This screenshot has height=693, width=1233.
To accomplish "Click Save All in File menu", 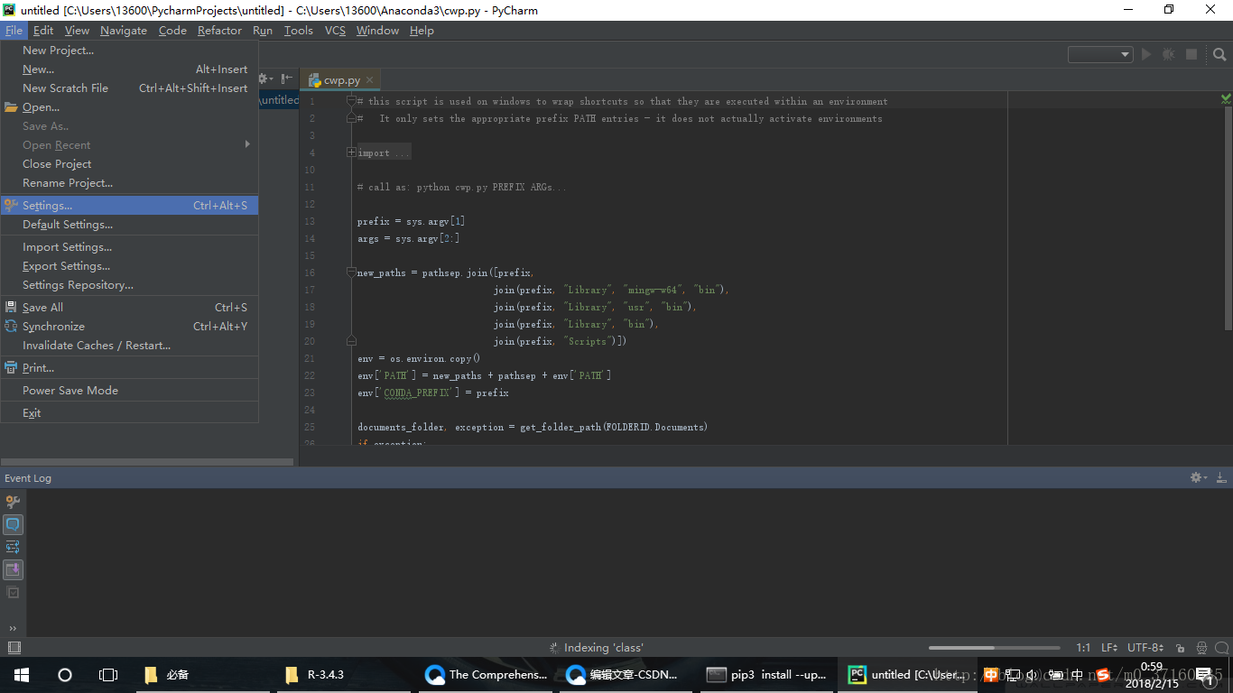I will coord(129,308).
